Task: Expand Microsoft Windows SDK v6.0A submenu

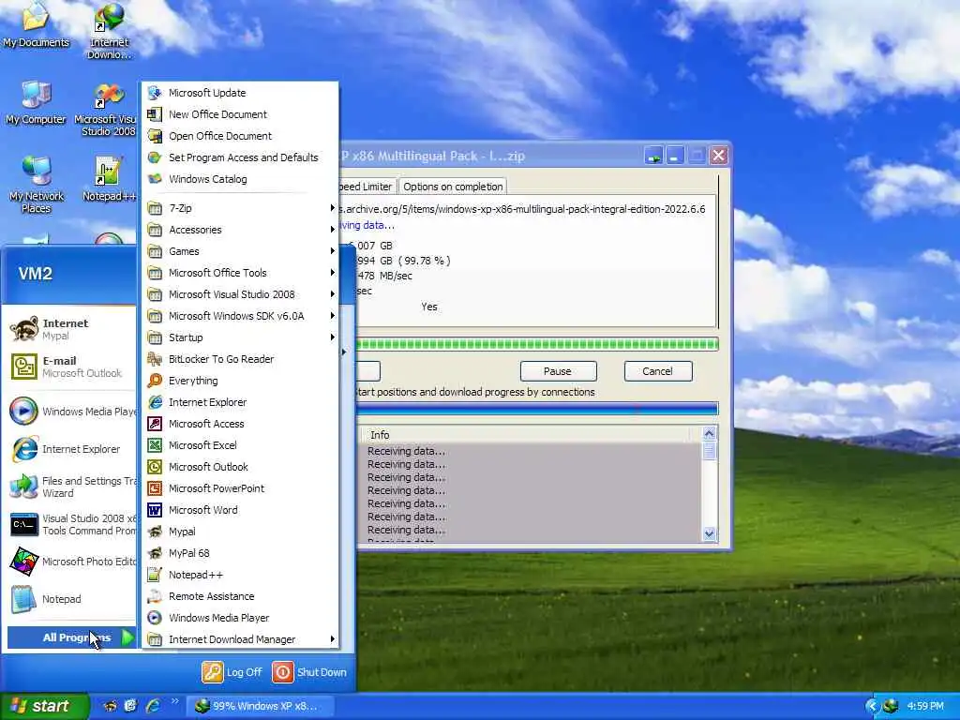Action: click(x=240, y=316)
